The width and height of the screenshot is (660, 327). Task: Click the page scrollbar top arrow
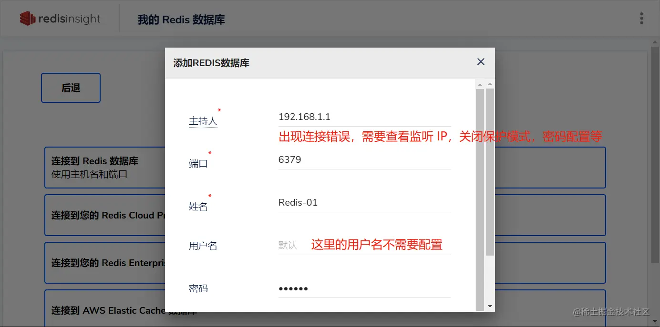tap(655, 42)
